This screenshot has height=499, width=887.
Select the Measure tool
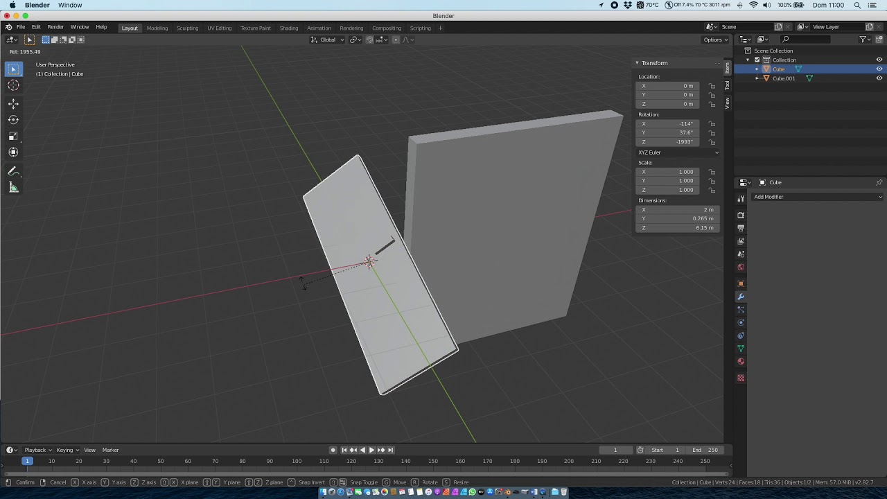[x=13, y=188]
